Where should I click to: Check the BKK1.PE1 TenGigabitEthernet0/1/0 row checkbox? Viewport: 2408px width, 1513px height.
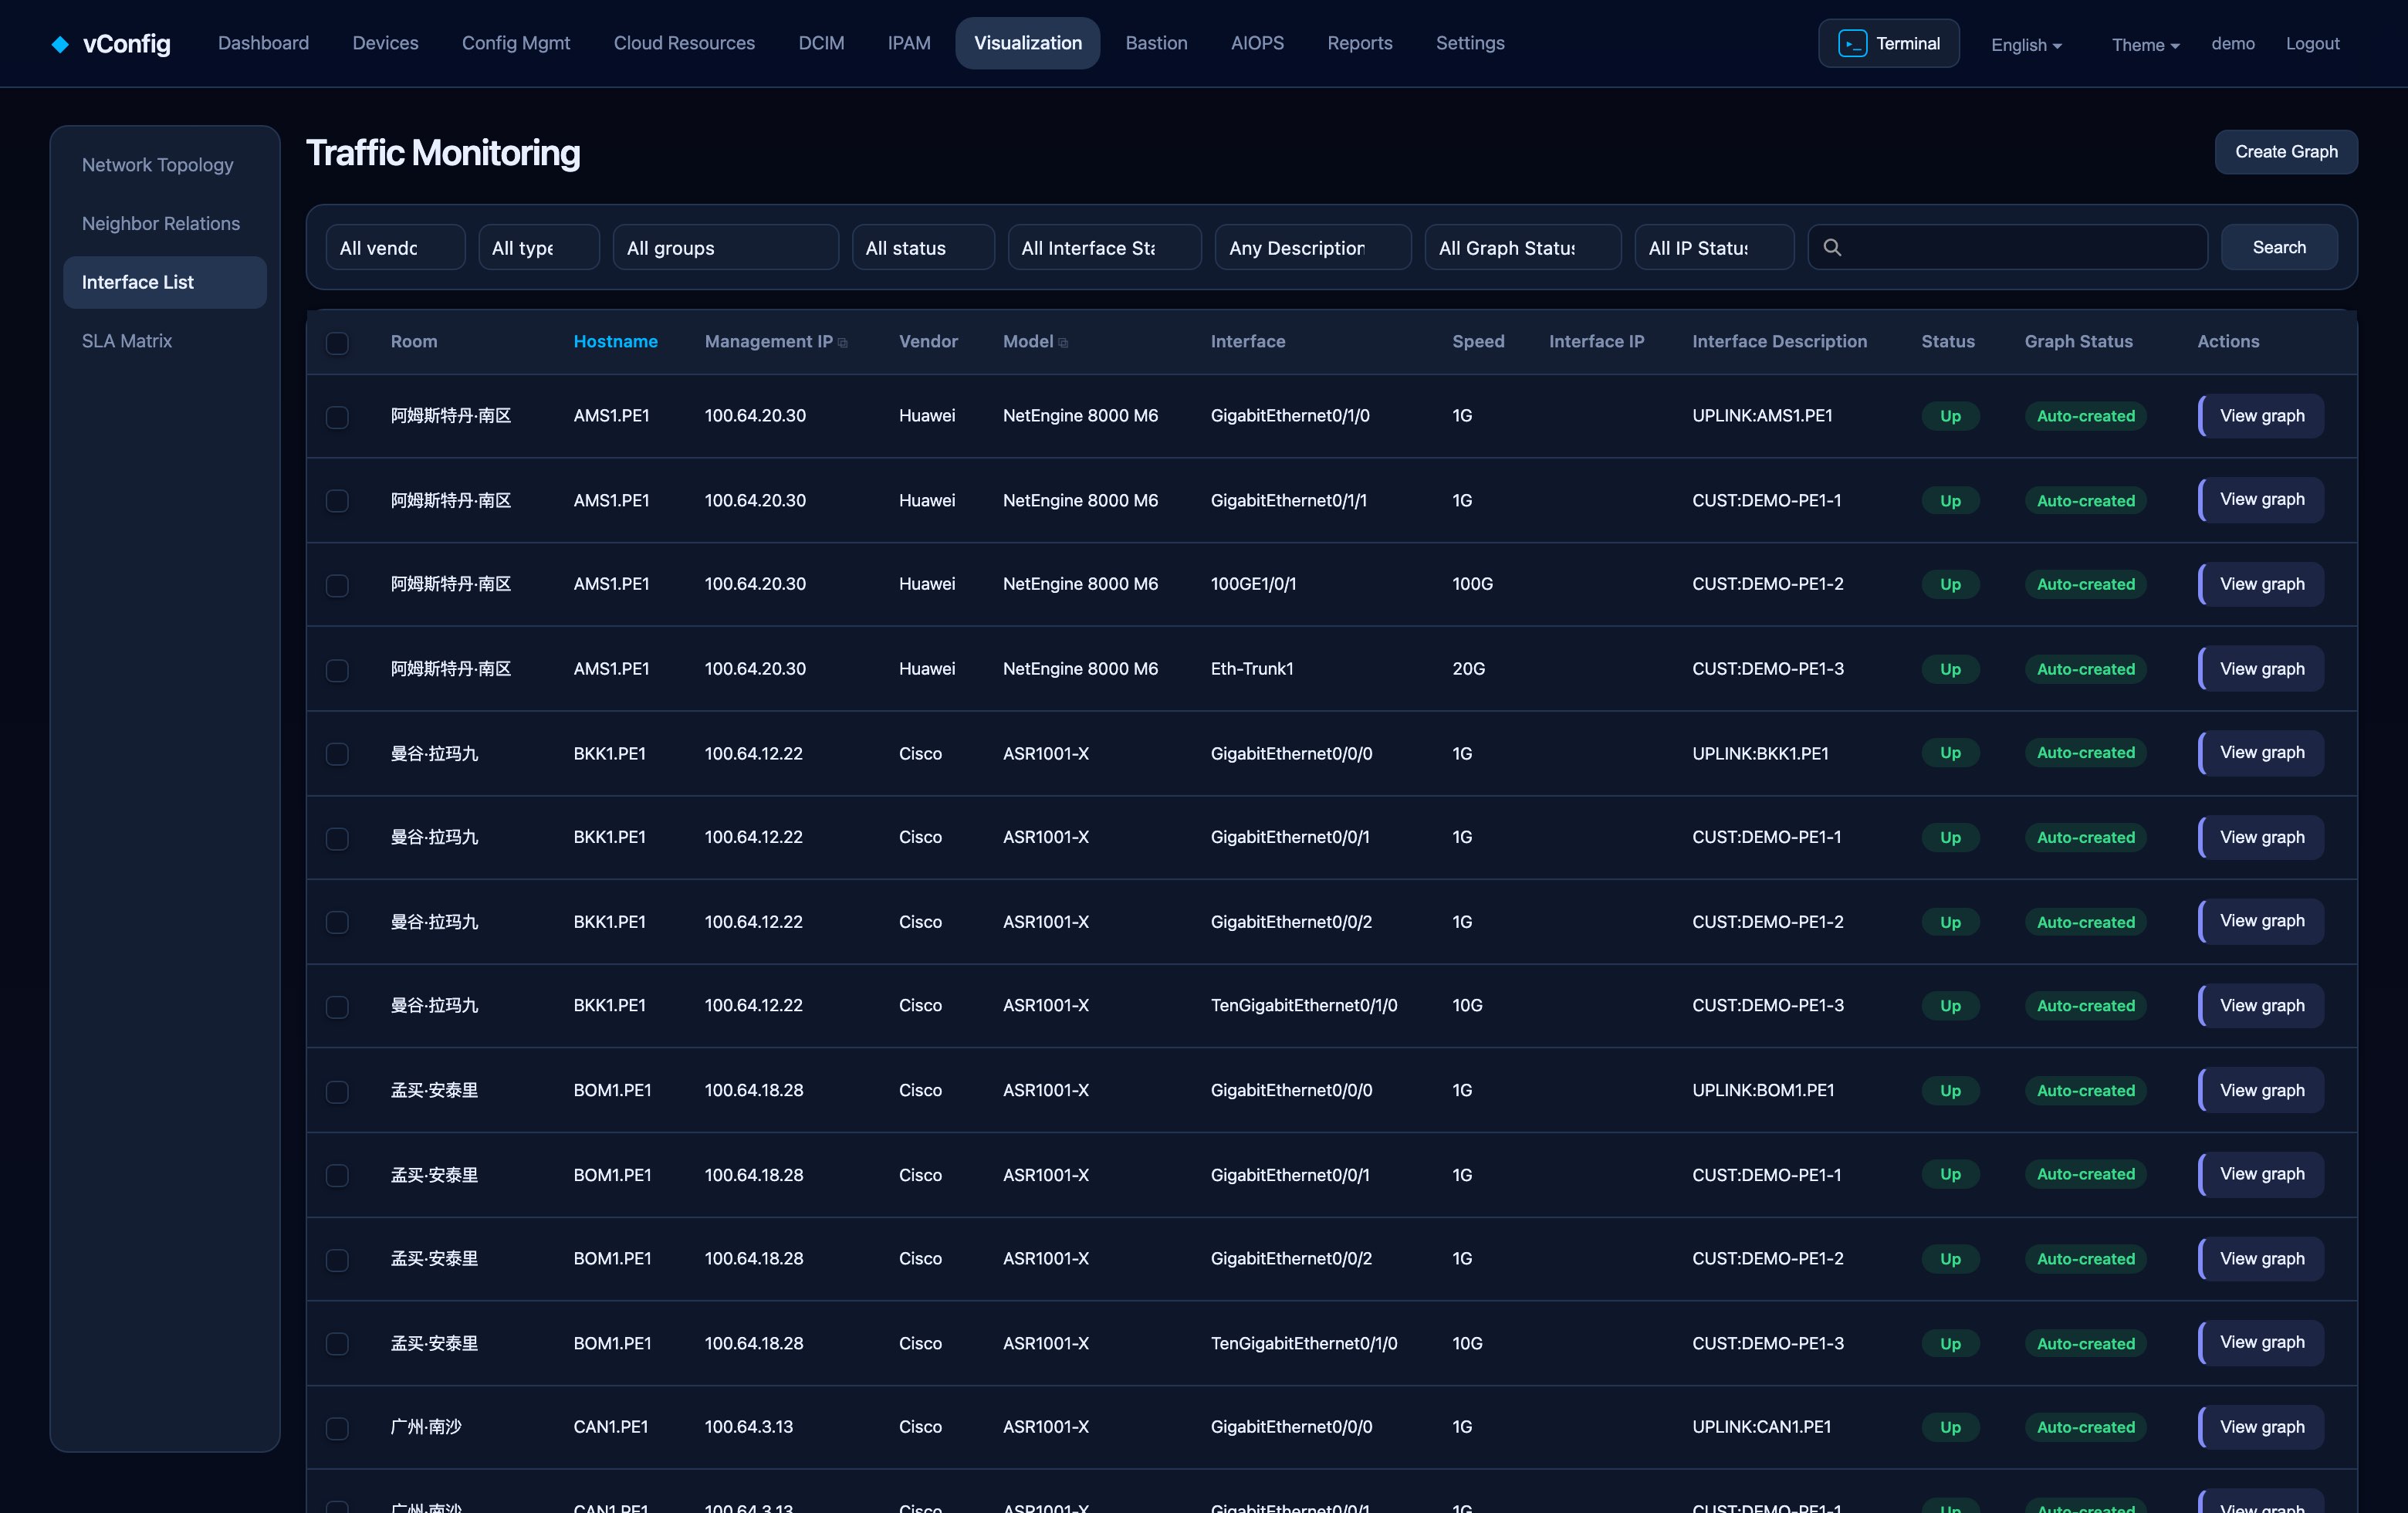click(338, 1007)
